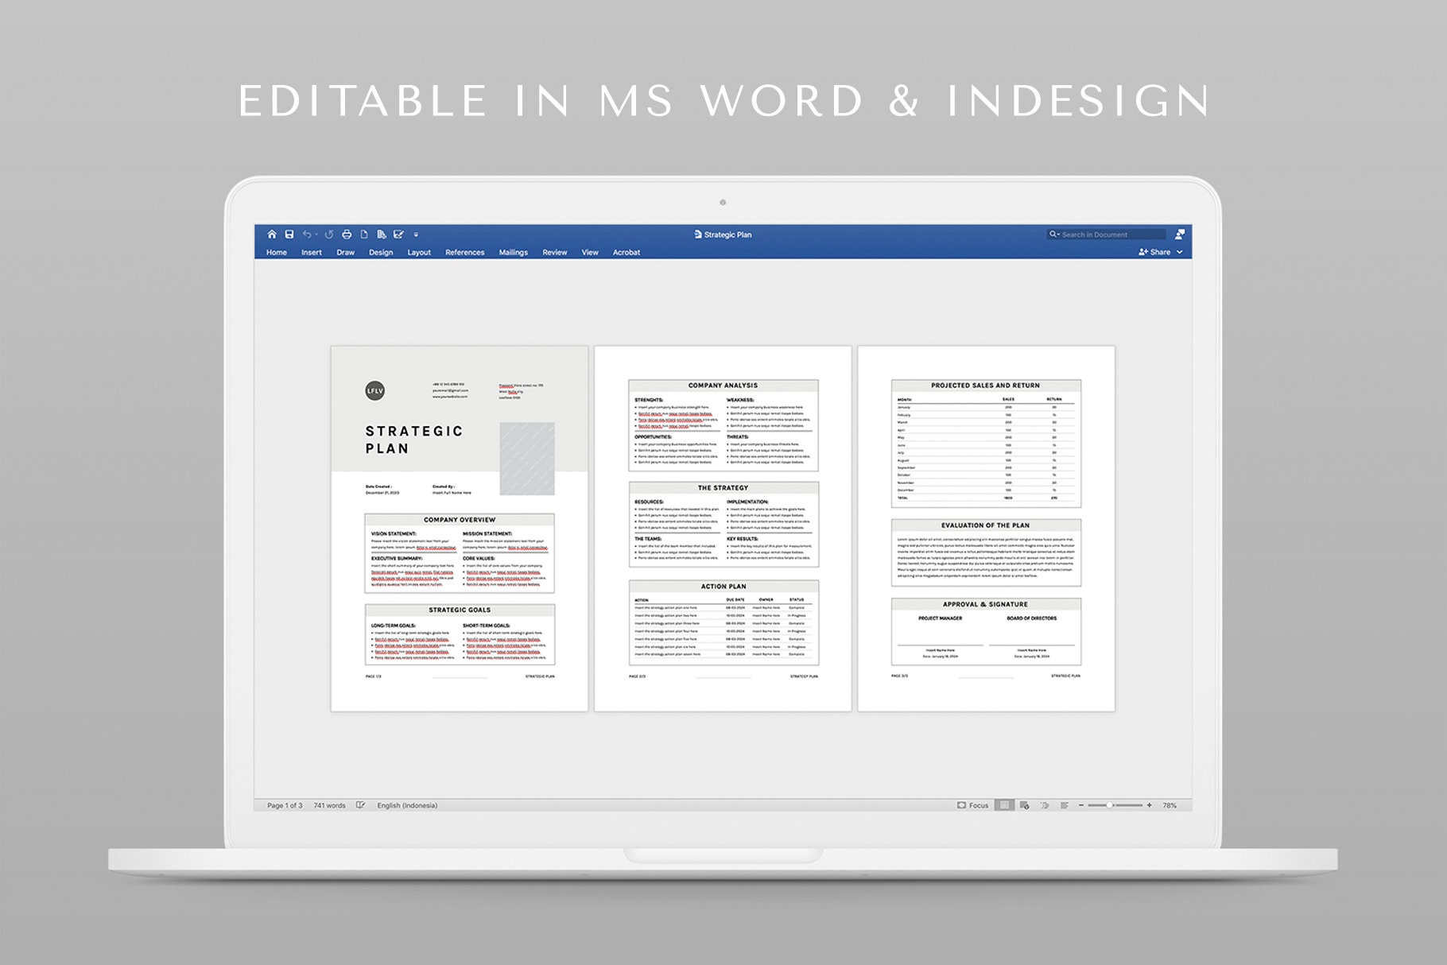Switch to the References ribbon tab

click(x=465, y=252)
